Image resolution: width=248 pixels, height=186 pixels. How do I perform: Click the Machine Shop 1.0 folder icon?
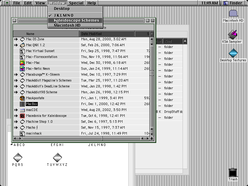coord(22,122)
